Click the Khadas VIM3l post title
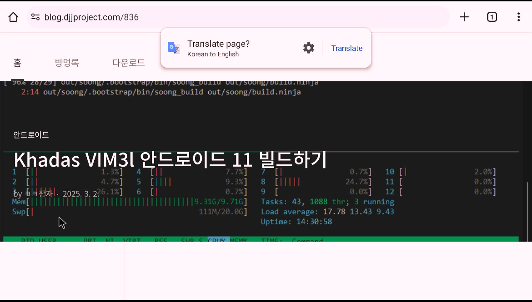This screenshot has height=302, width=532. [170, 159]
